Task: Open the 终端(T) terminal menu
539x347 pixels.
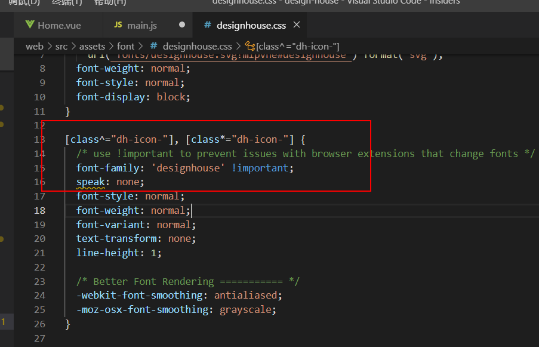Action: (x=66, y=2)
